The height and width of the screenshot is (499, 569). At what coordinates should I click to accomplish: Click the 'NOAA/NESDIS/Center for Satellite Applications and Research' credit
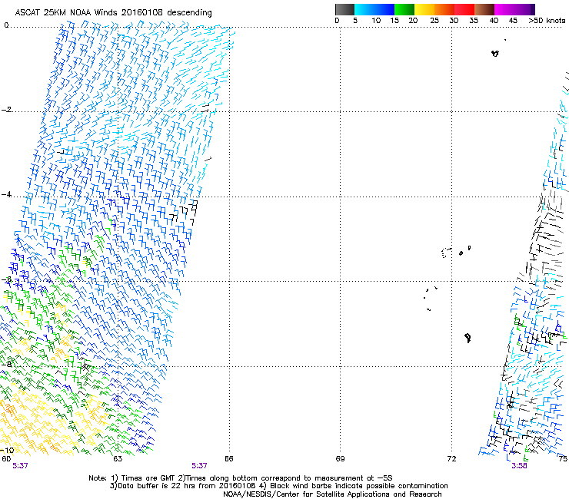click(x=332, y=494)
